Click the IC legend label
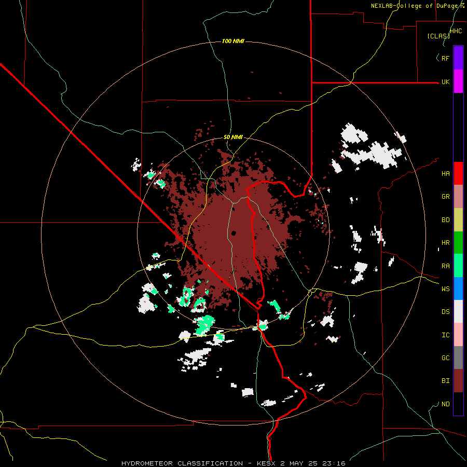 445,335
